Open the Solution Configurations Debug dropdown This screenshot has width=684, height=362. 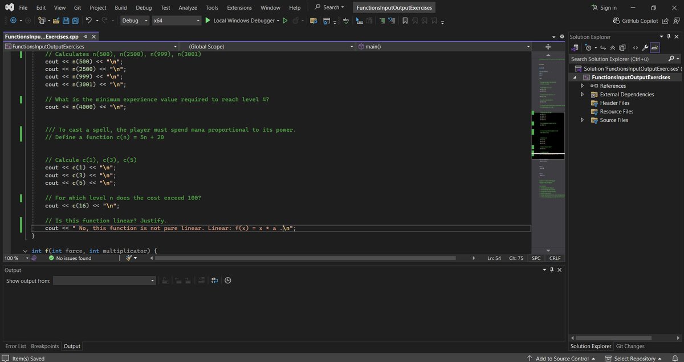click(135, 21)
